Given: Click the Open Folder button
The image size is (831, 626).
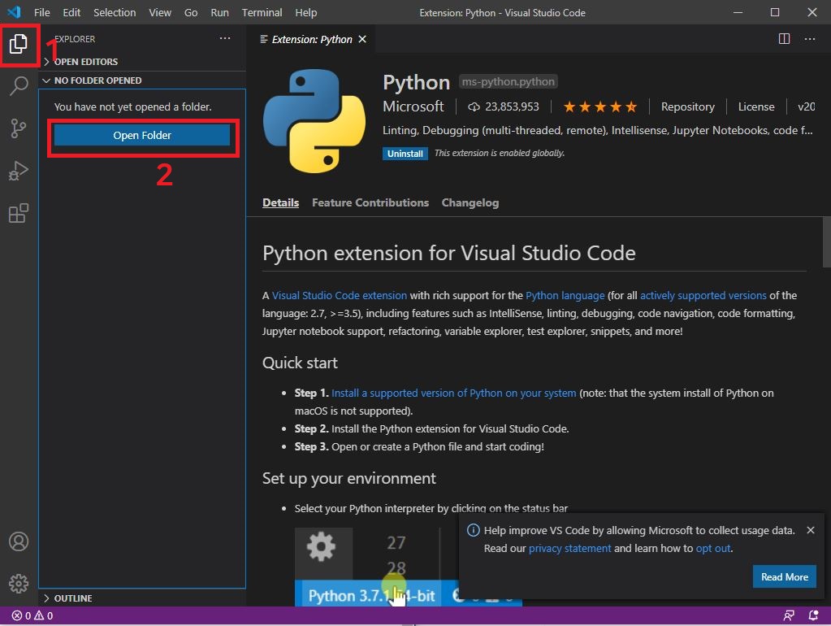Looking at the screenshot, I should click(x=142, y=135).
